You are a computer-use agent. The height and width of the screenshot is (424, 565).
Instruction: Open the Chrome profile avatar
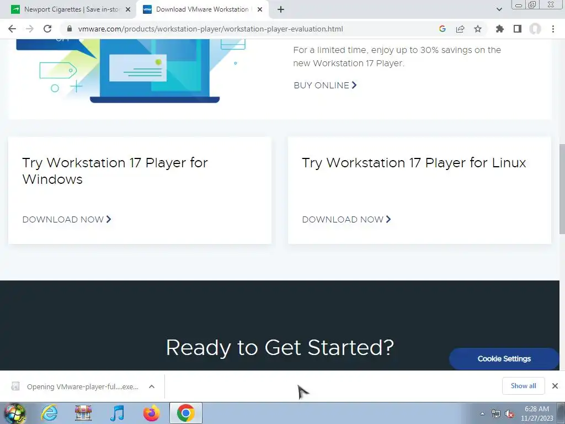tap(535, 29)
